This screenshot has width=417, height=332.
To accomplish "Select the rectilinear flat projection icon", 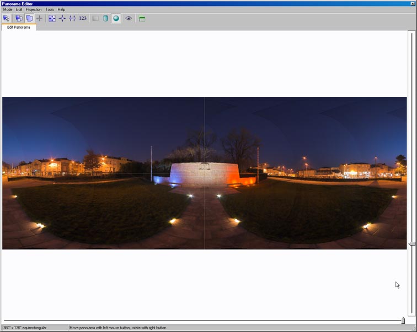I will [95, 18].
